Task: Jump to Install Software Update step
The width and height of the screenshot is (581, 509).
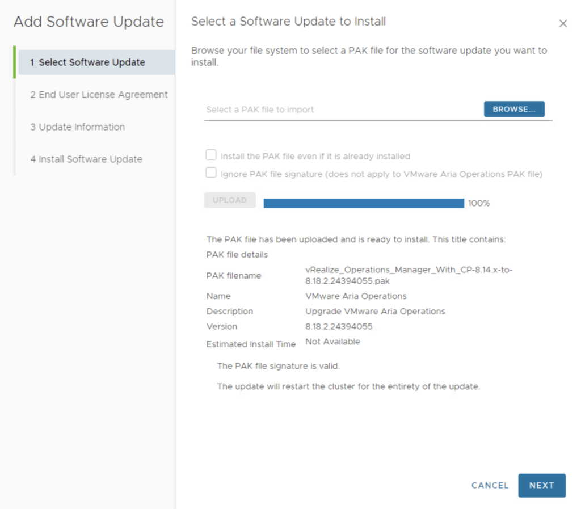Action: click(86, 159)
